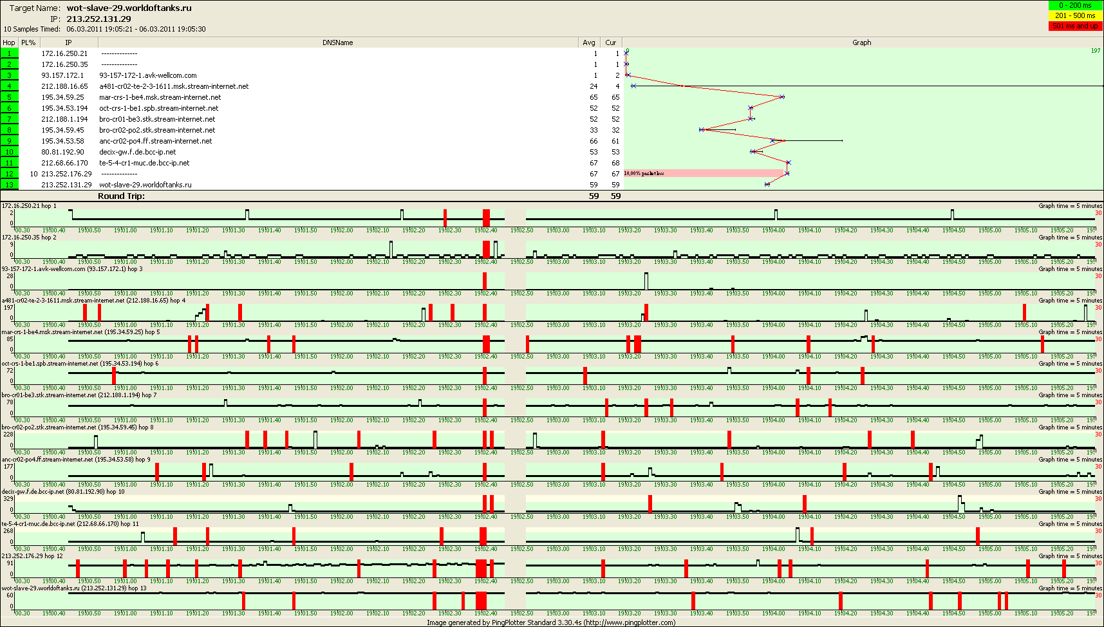This screenshot has height=627, width=1104.
Task: Click the 'hop 3' avk-wellcom.com timeline graph title
Action: click(x=72, y=269)
